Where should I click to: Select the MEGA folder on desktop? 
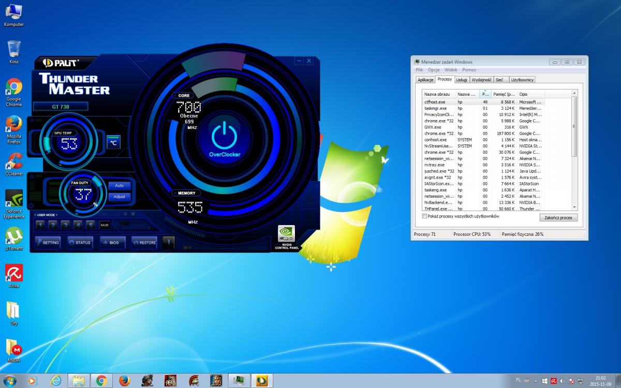click(14, 351)
